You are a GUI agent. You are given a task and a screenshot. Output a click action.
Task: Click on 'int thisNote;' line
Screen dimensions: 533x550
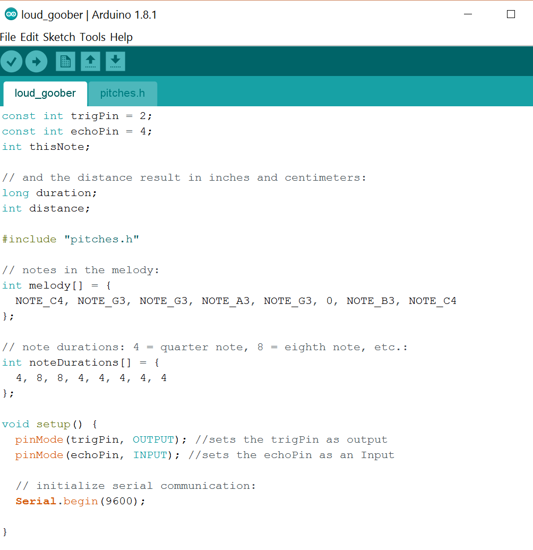click(46, 147)
